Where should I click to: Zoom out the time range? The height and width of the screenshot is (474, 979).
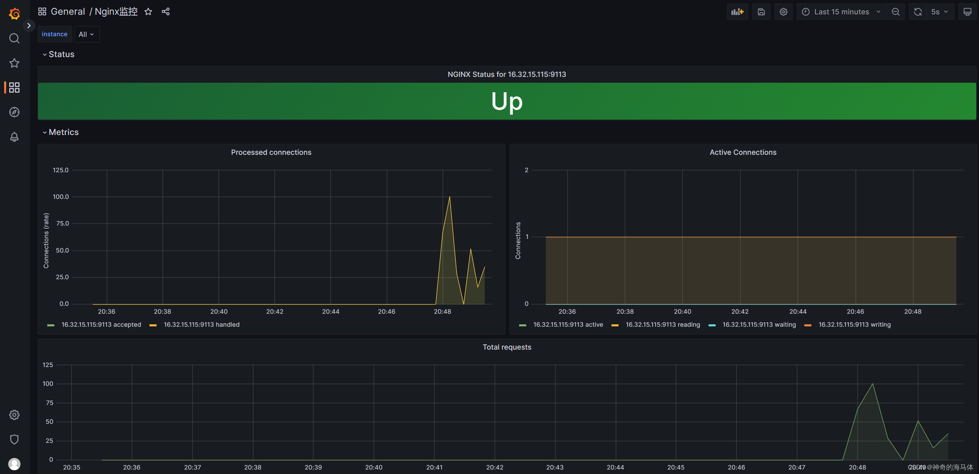click(895, 12)
